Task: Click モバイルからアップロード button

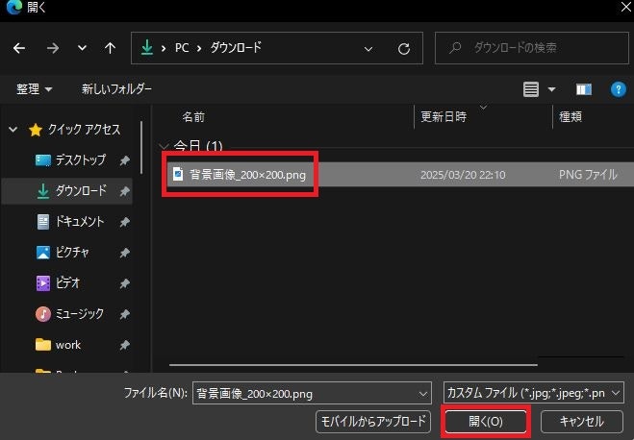Action: [373, 422]
